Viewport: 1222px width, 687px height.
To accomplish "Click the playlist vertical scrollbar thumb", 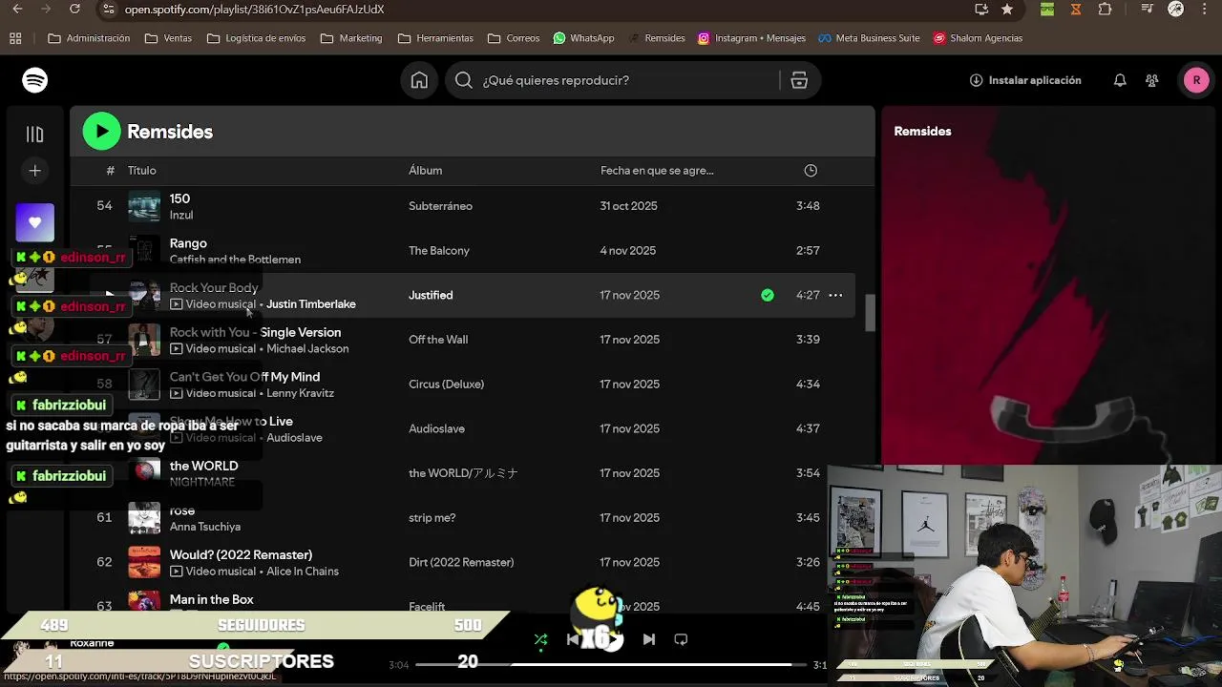I will tap(870, 313).
